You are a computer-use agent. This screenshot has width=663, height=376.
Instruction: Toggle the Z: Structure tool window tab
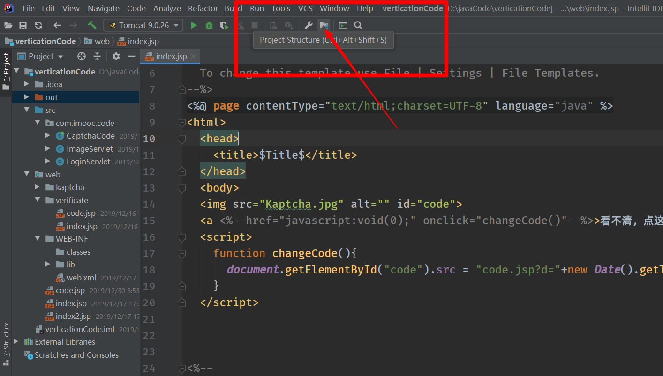pos(6,345)
